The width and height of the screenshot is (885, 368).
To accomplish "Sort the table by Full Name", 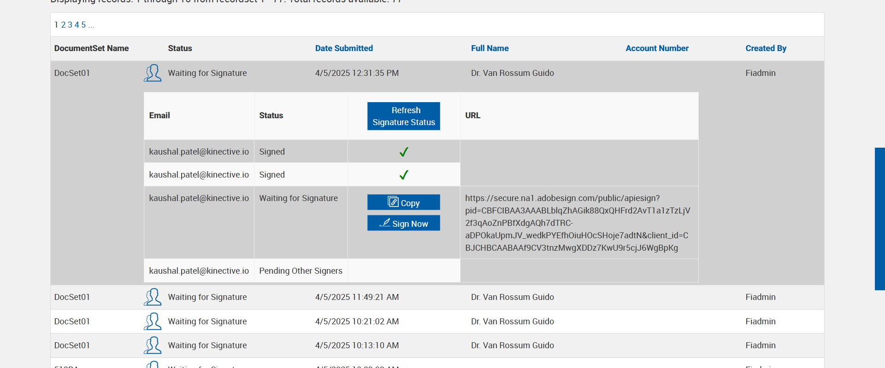I will pos(490,48).
